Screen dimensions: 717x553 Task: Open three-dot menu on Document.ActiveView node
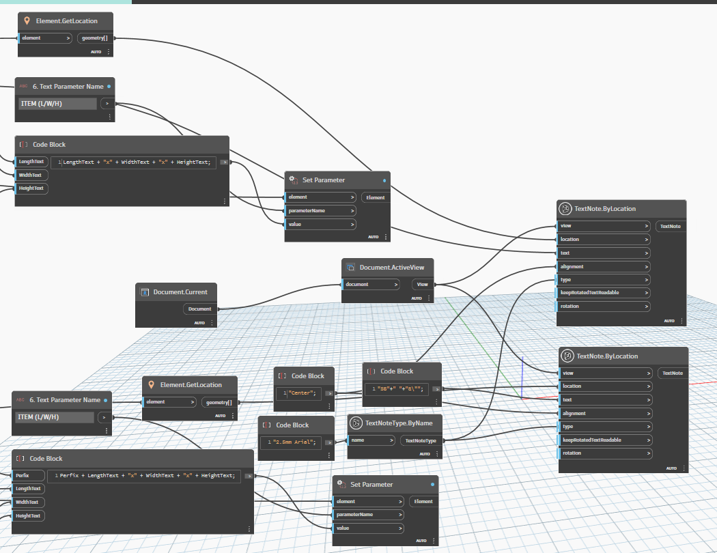(x=429, y=298)
